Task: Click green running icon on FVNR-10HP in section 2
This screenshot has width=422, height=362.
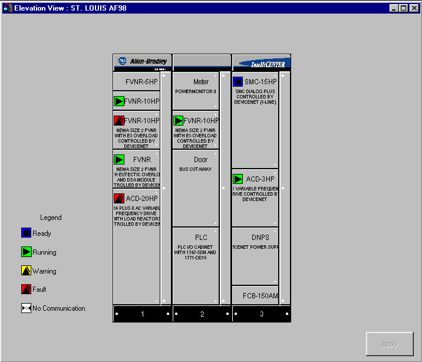Action: click(178, 121)
